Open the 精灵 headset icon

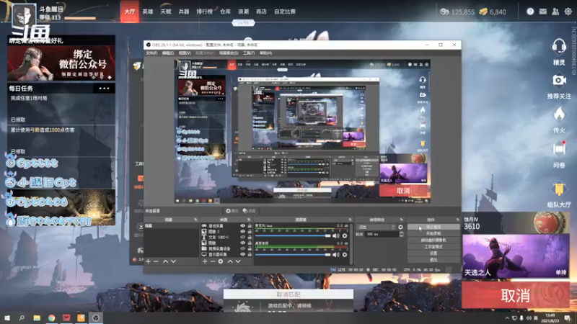click(559, 48)
